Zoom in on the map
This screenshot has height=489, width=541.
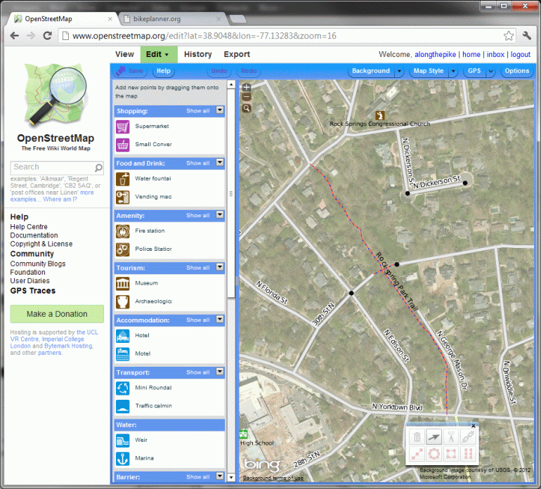(246, 87)
